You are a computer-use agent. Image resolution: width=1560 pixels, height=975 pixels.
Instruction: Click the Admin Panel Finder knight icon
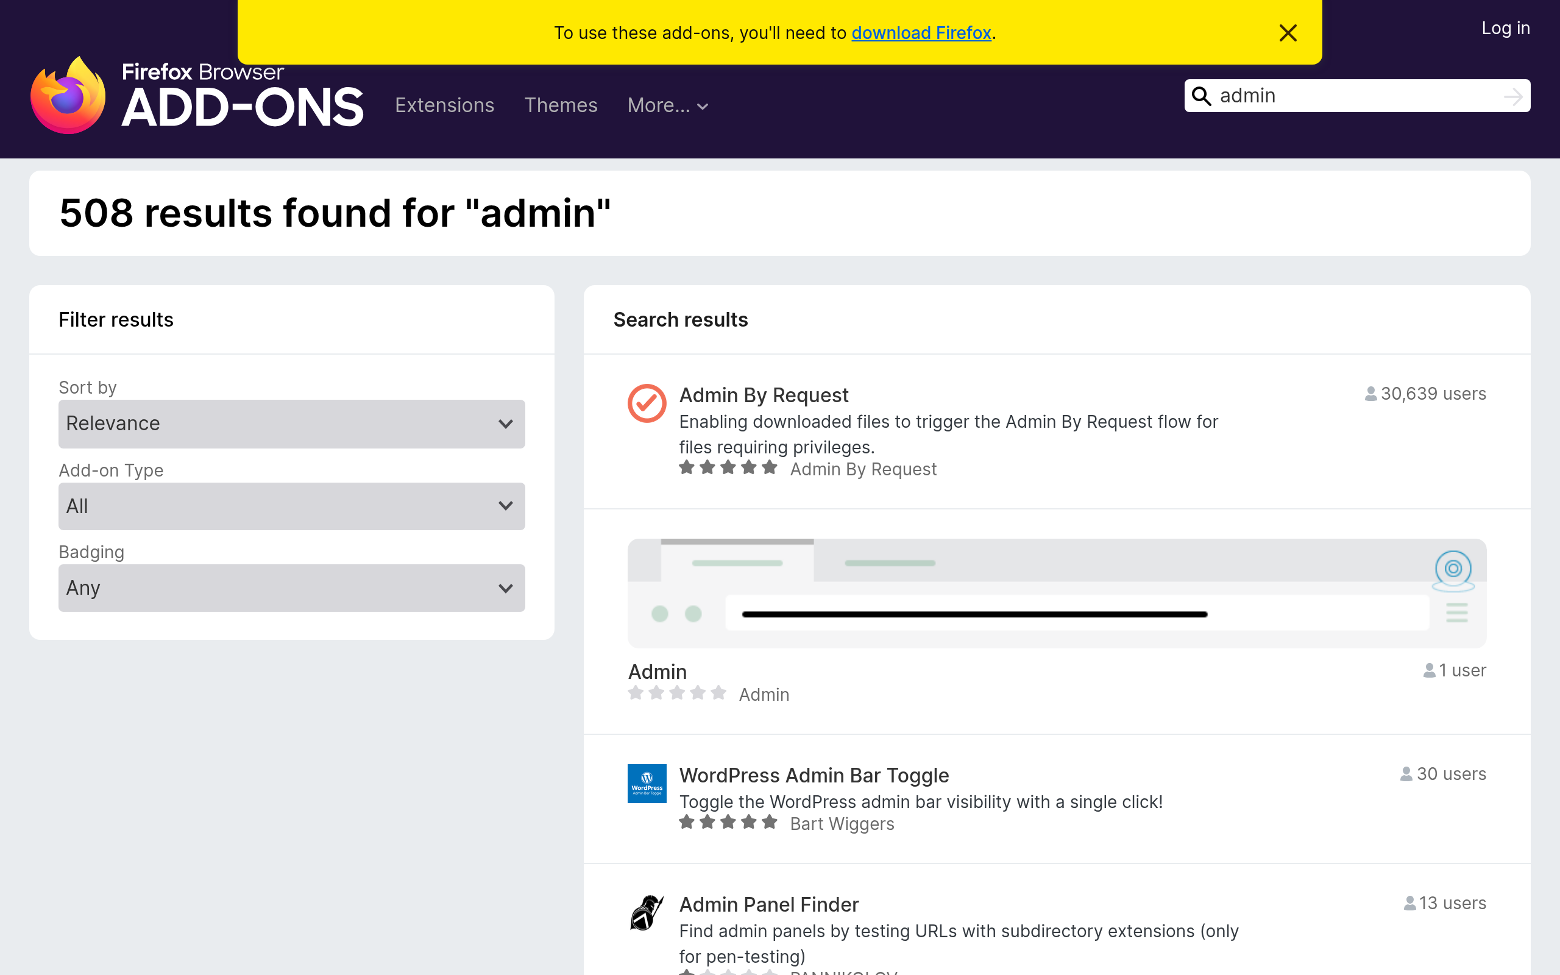pos(647,912)
